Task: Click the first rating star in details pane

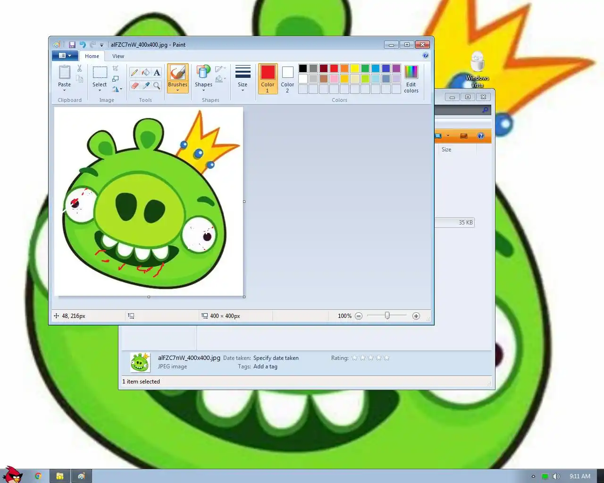Action: 354,358
